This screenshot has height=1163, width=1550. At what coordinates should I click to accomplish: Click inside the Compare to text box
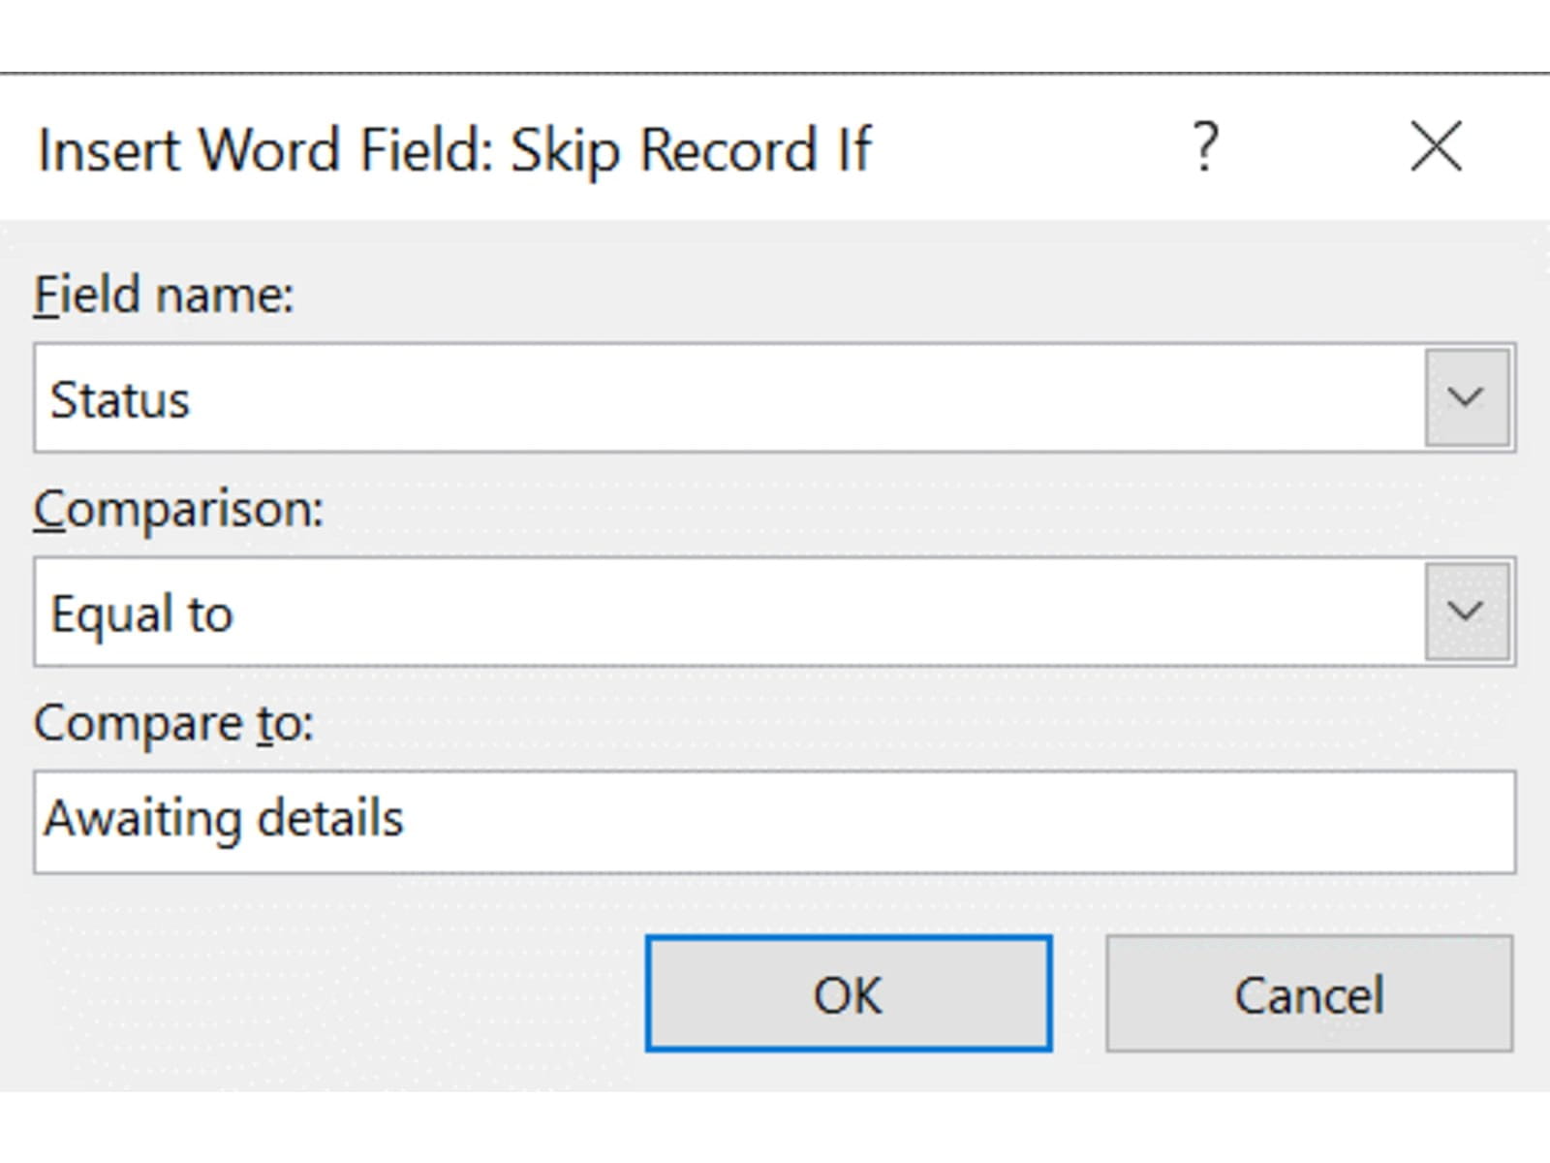coord(775,822)
